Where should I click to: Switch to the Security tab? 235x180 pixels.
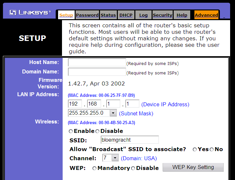point(162,15)
